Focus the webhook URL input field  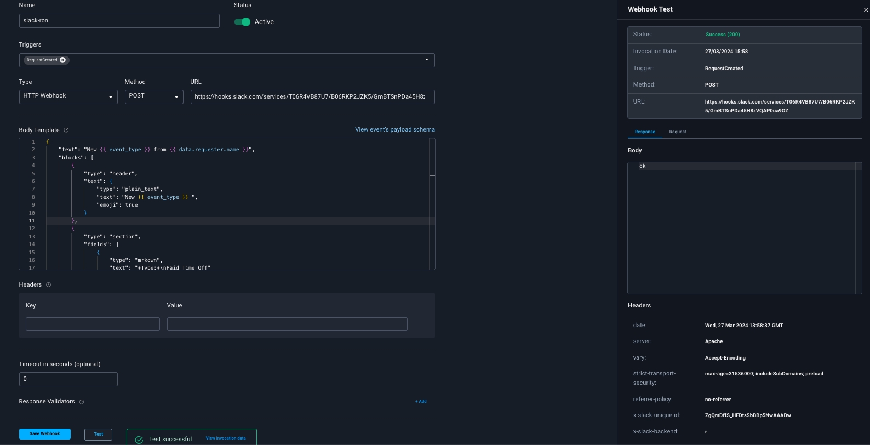[x=313, y=97]
